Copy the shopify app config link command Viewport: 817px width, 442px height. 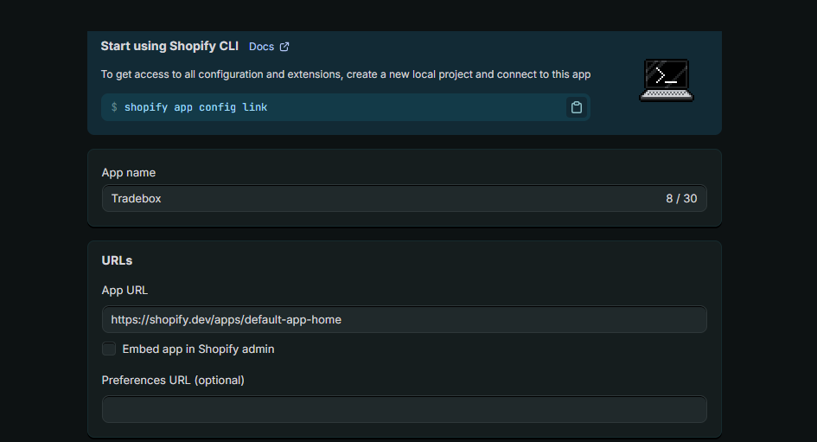577,107
